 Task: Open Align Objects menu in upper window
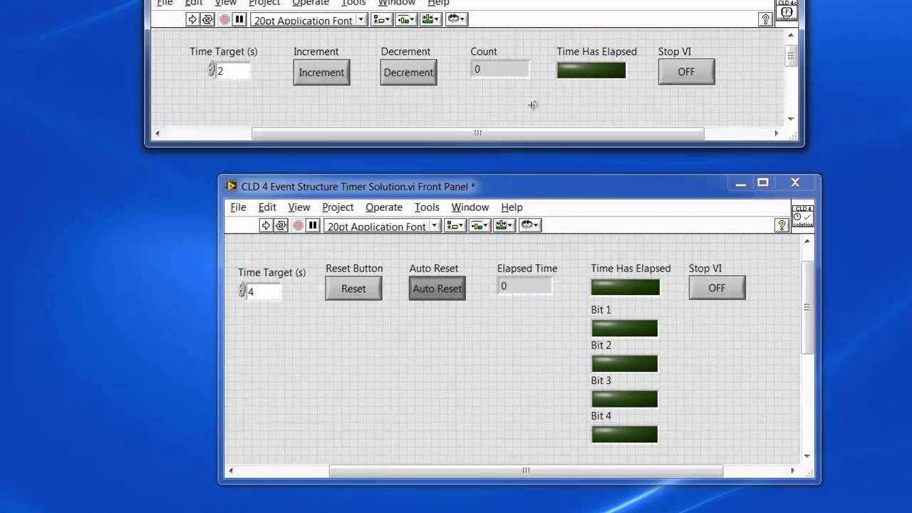pyautogui.click(x=381, y=20)
